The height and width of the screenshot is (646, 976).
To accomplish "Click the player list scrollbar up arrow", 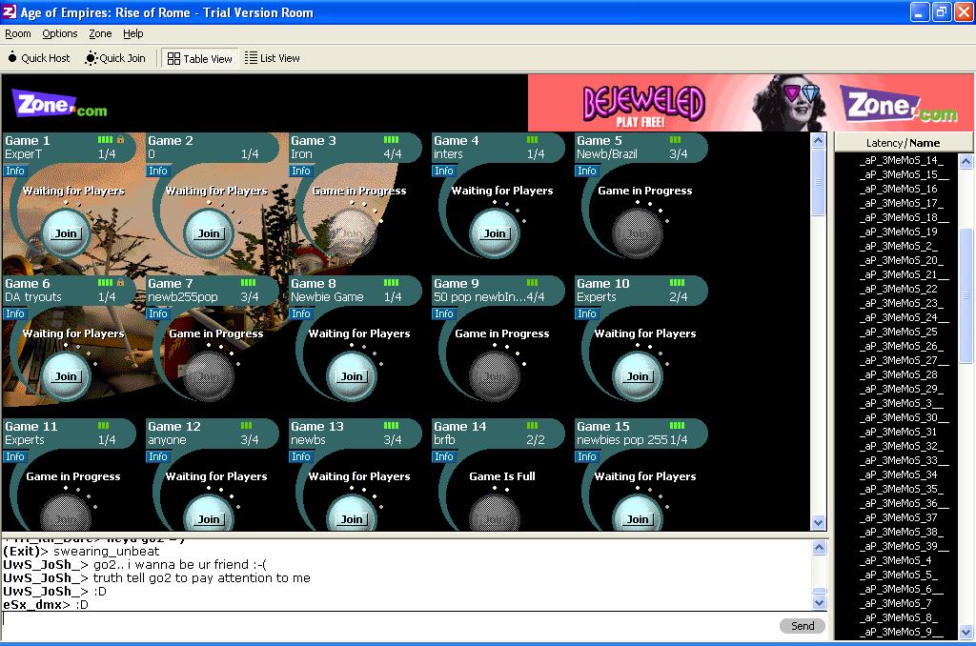I will pyautogui.click(x=966, y=162).
